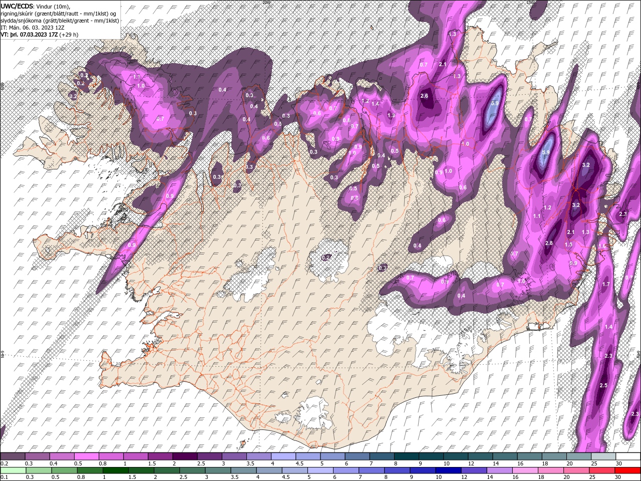
Task: Click the bright pink swatch at upper legend 0.5
Action: pos(87,456)
